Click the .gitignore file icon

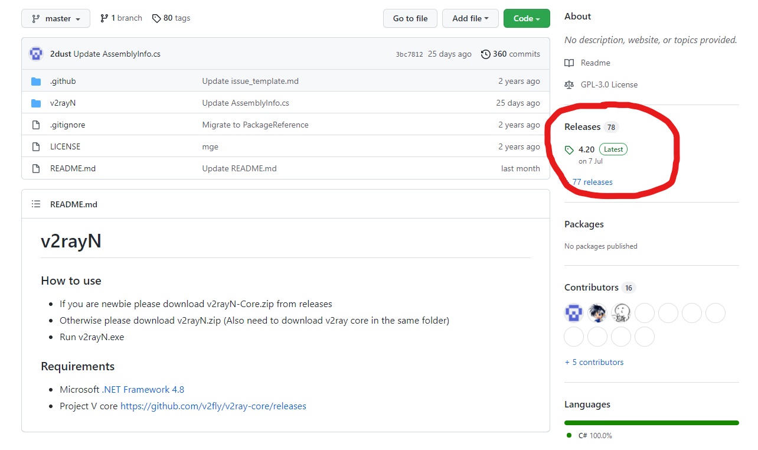[x=36, y=125]
